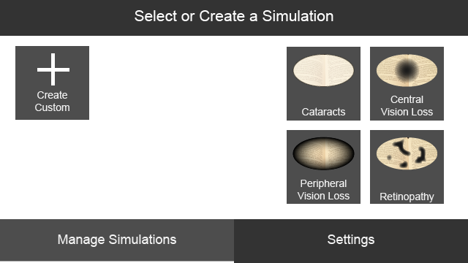Viewport: 468px width, 263px height.
Task: Click the plus icon above Create Custom
Action: (x=53, y=69)
